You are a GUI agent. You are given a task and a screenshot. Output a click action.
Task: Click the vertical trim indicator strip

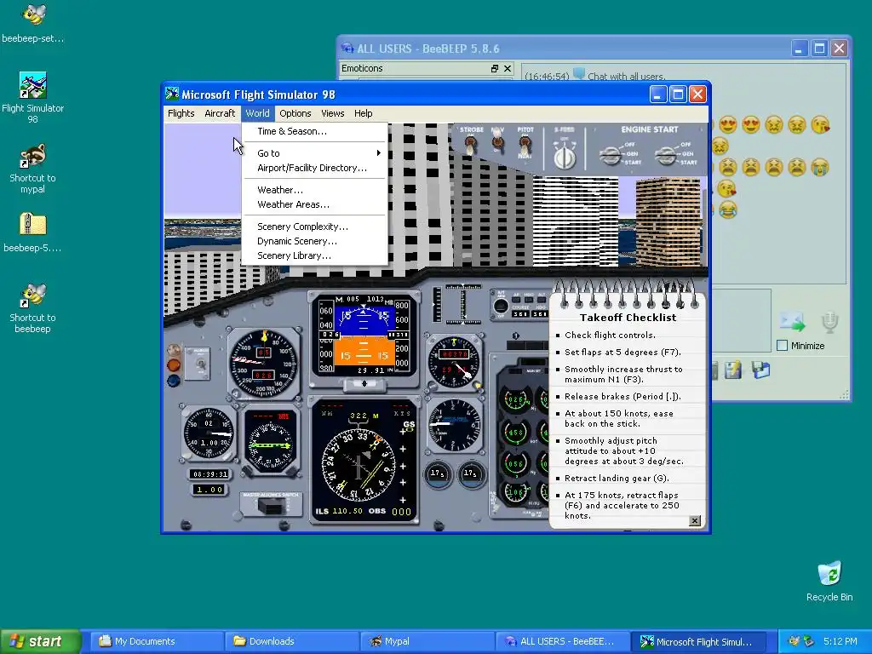point(437,304)
